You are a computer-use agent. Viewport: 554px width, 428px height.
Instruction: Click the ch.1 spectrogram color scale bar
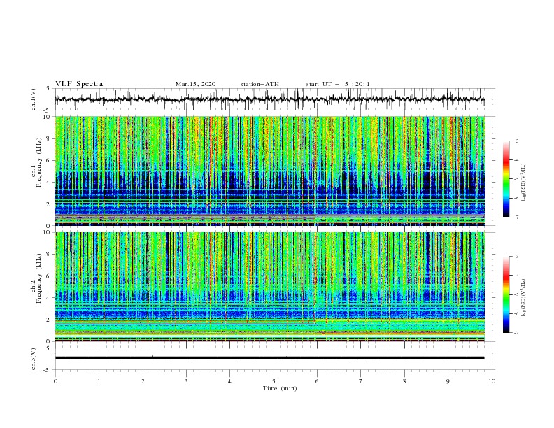pyautogui.click(x=506, y=179)
